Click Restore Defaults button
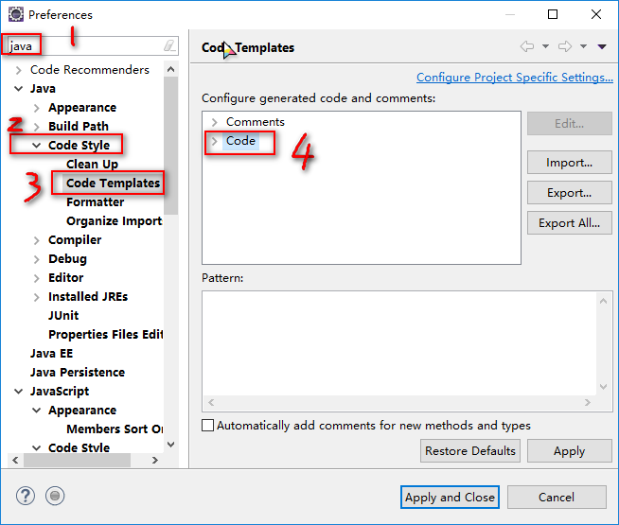Image resolution: width=619 pixels, height=525 pixels. click(x=470, y=451)
